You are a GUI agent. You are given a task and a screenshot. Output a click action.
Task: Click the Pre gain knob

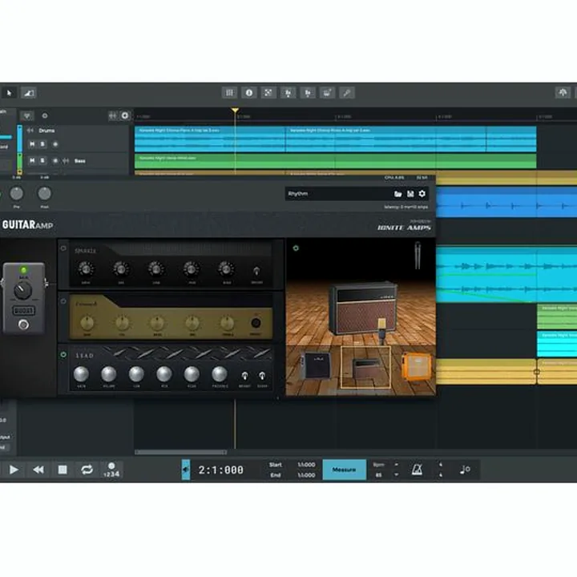(x=16, y=194)
